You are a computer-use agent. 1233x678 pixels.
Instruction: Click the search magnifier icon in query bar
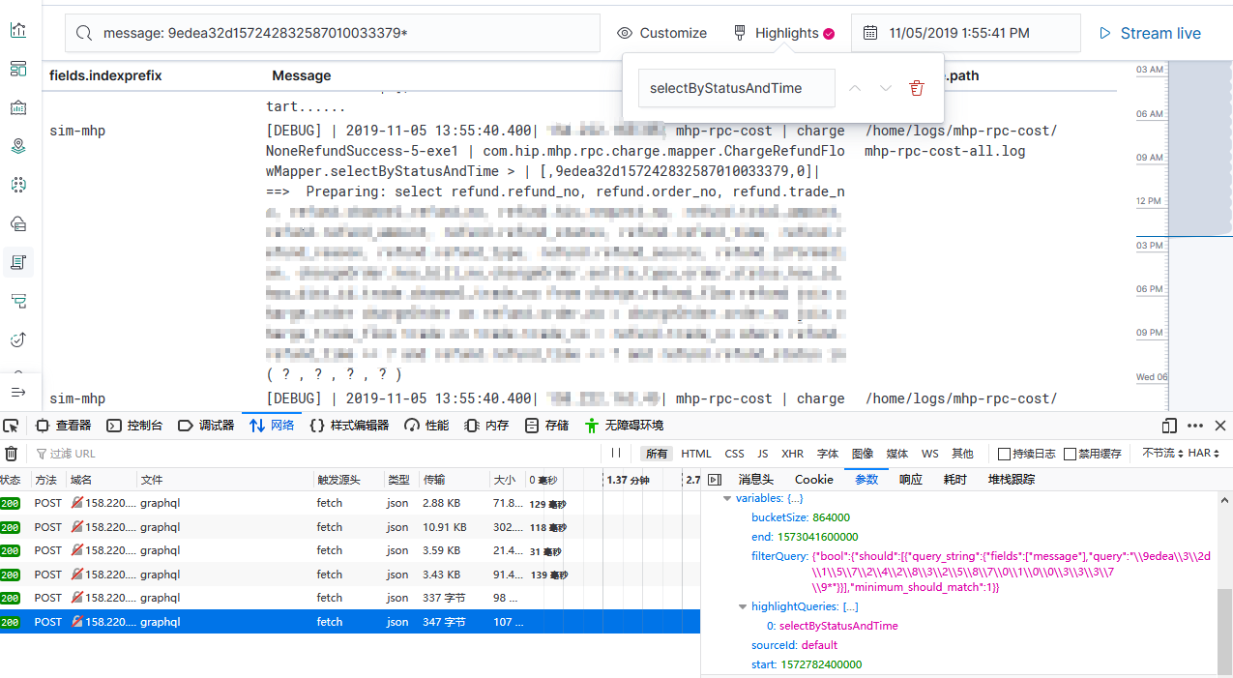(x=85, y=33)
